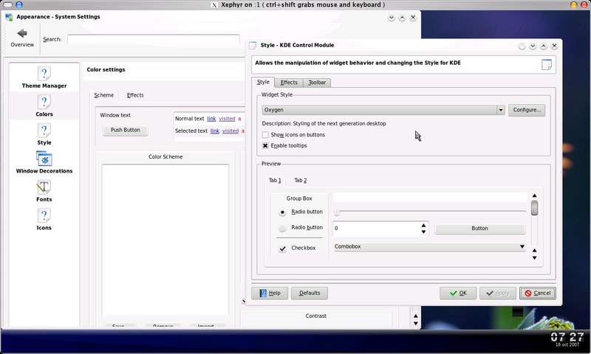591x354 pixels.
Task: Click the preview spinbox value field
Action: (x=376, y=229)
